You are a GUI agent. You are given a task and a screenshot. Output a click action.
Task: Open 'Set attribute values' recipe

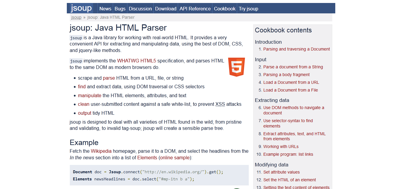click(282, 172)
